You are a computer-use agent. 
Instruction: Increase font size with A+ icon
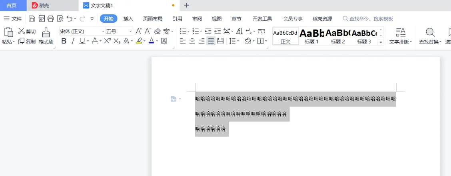tap(139, 31)
